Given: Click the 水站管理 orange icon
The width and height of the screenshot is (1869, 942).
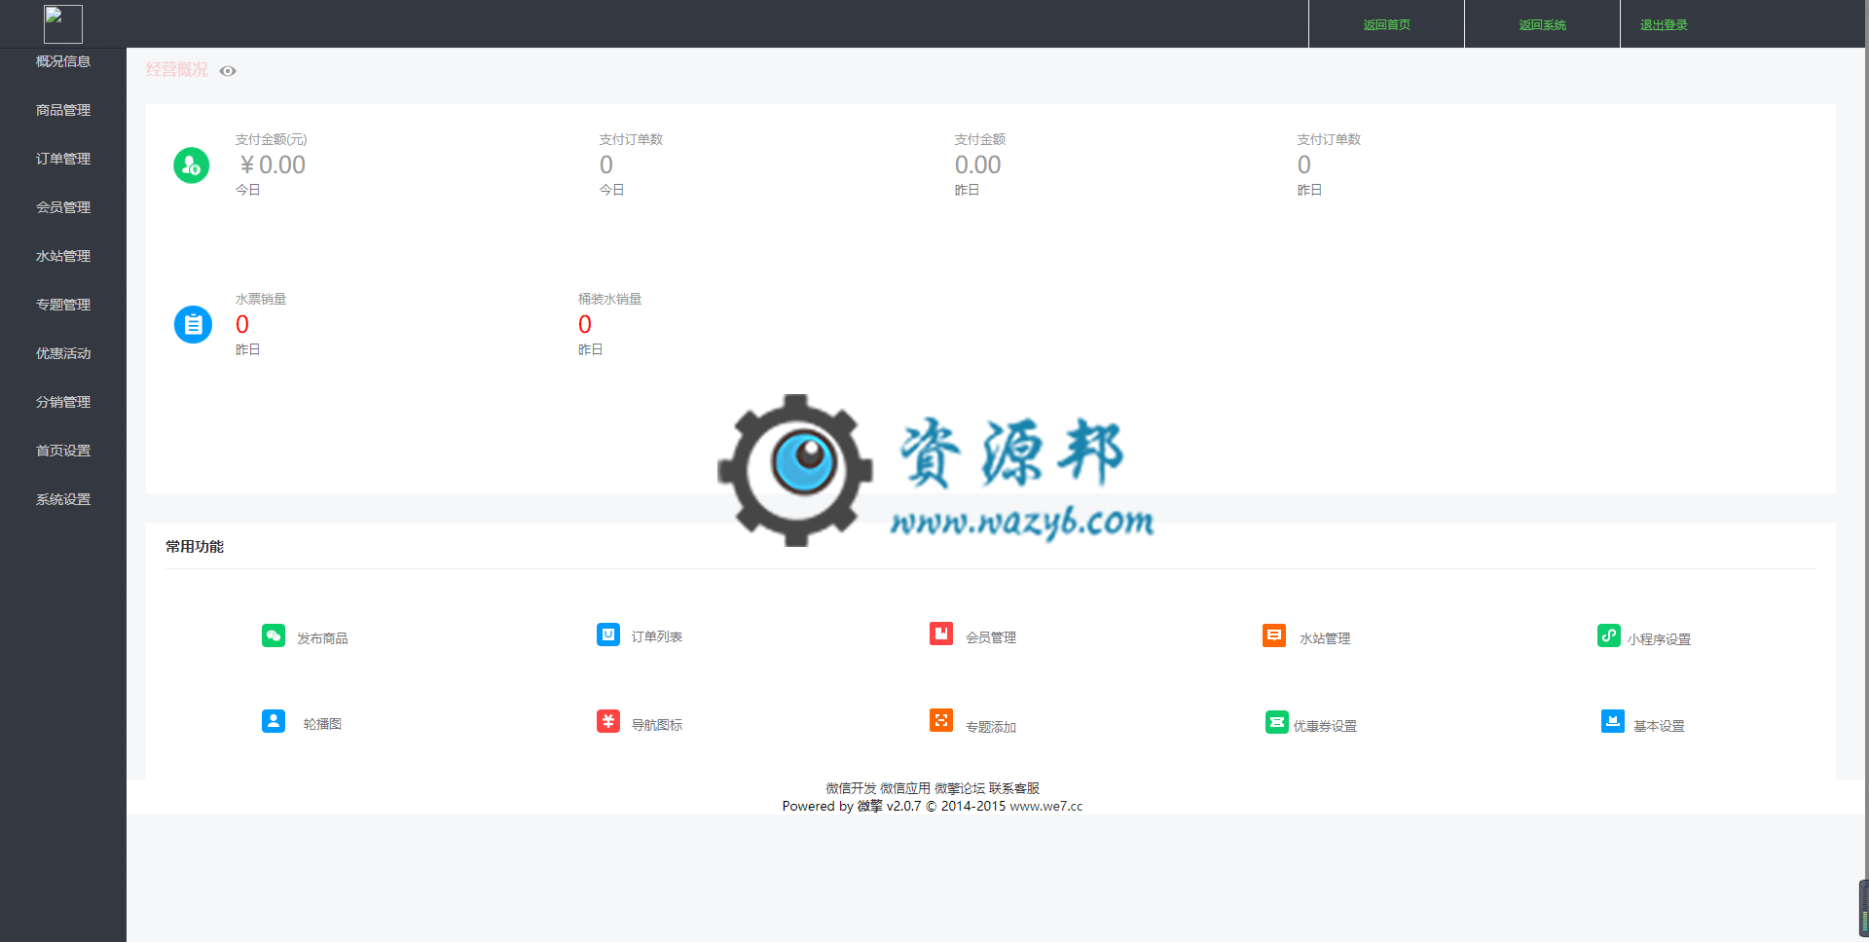Looking at the screenshot, I should [x=1274, y=634].
